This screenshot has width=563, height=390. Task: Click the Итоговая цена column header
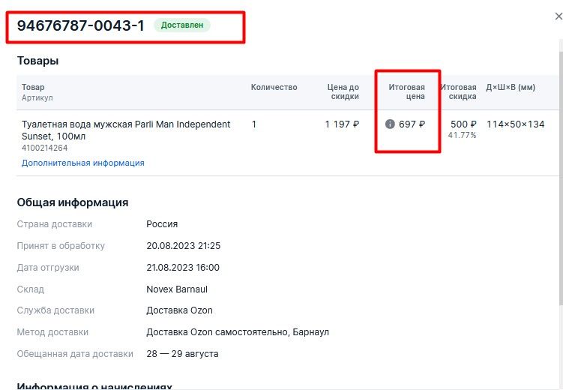pos(407,92)
